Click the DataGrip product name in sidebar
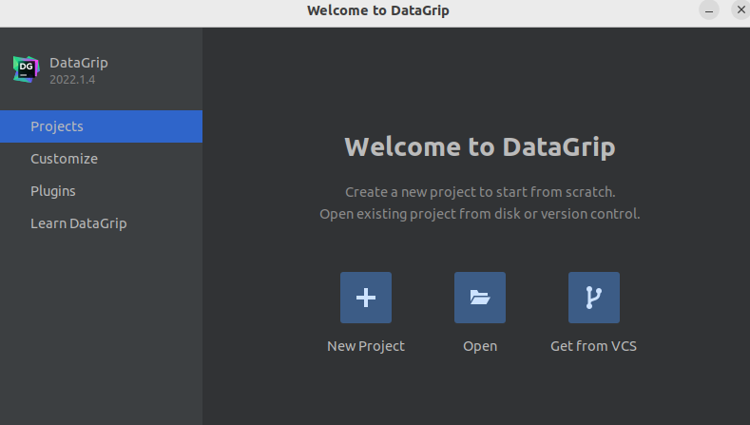 [x=79, y=63]
